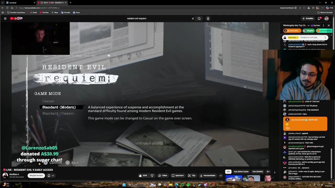Click the Erstellen create button
Screen dimensions: 335x188
308,19
